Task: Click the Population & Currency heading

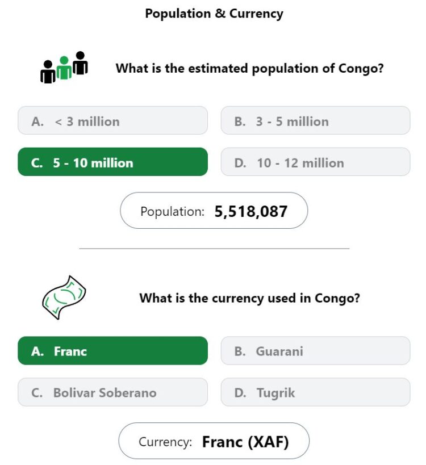Action: click(x=214, y=14)
